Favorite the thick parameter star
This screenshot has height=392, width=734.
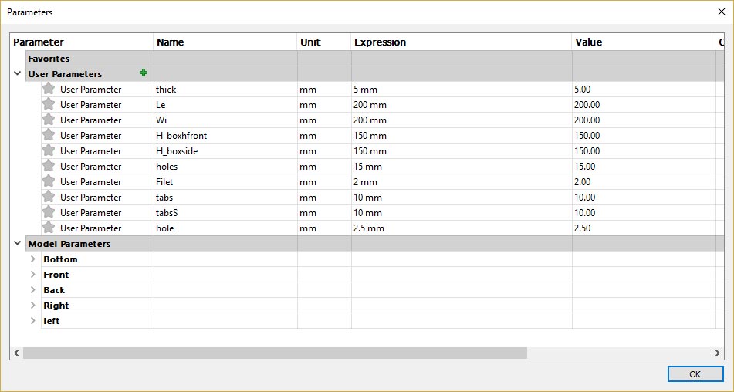pos(48,89)
